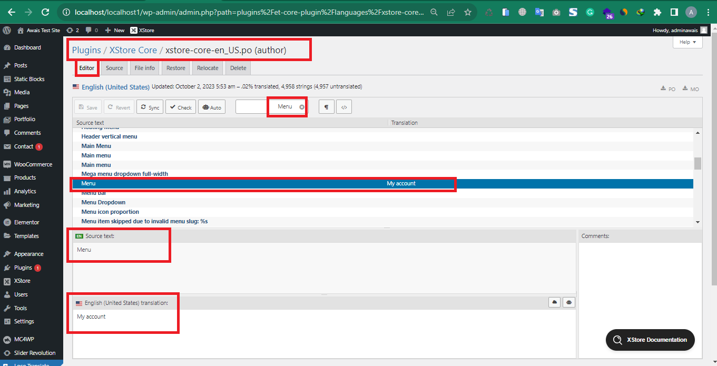Screen dimensions: 717x366
Task: Open the XStore Documentation button
Action: pyautogui.click(x=650, y=340)
